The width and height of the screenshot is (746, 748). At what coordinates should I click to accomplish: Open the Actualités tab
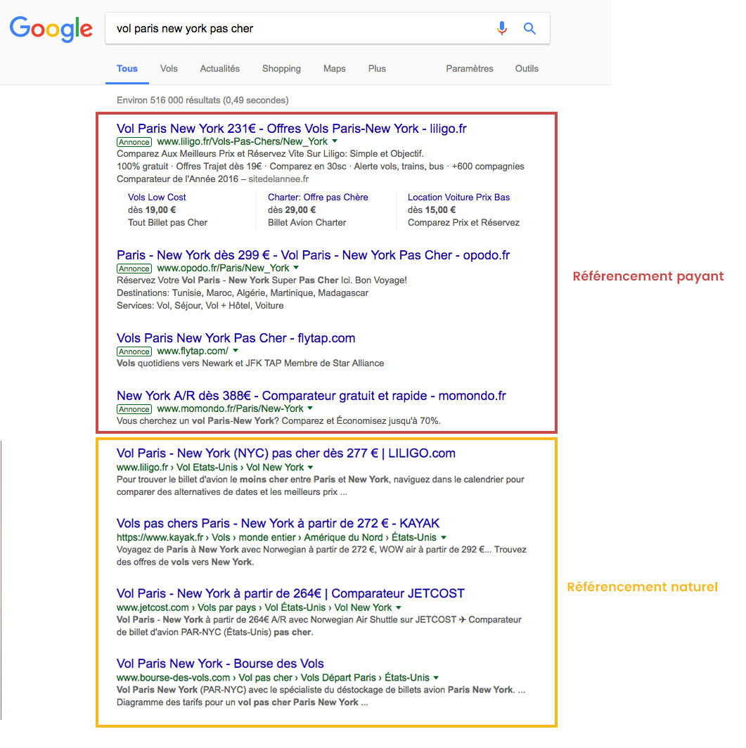[220, 69]
